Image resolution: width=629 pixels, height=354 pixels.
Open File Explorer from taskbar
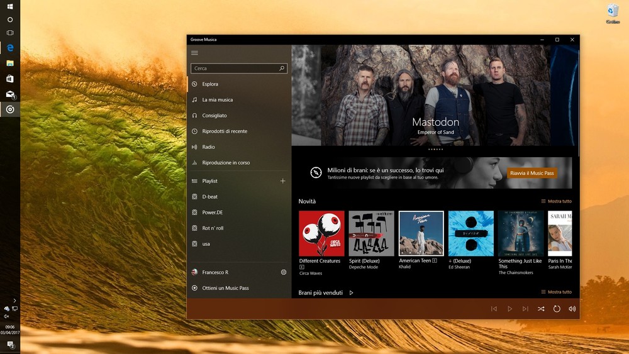tap(10, 63)
